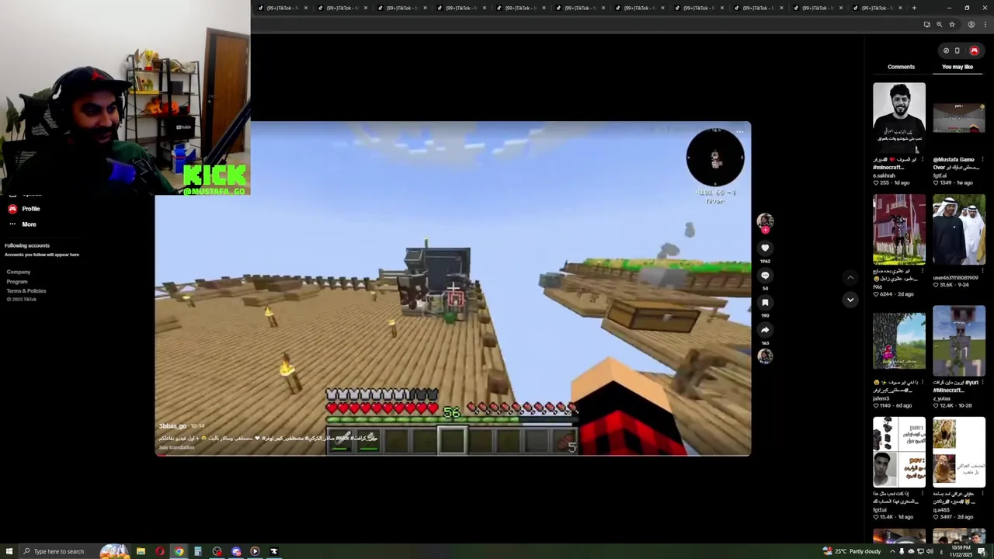The width and height of the screenshot is (994, 559).
Task: Expand Terms & Policies footer section
Action: click(x=26, y=290)
